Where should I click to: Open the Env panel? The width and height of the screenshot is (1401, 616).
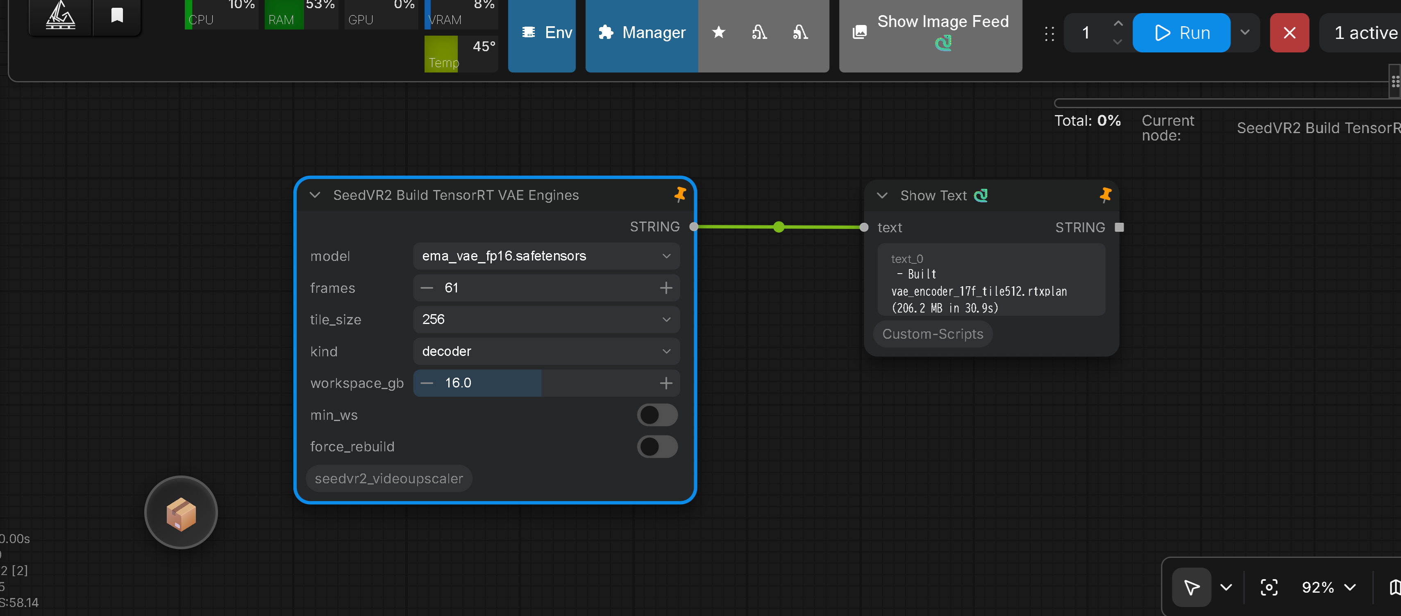tap(542, 33)
